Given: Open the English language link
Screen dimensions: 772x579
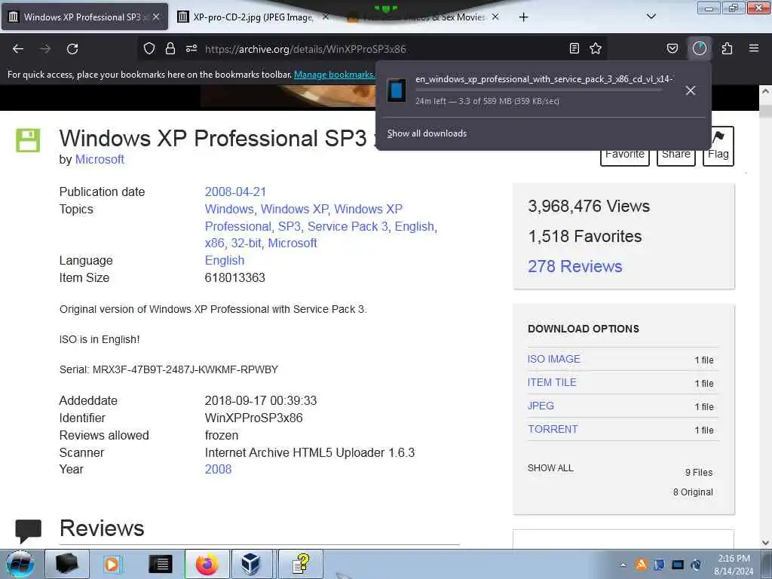Looking at the screenshot, I should (225, 260).
